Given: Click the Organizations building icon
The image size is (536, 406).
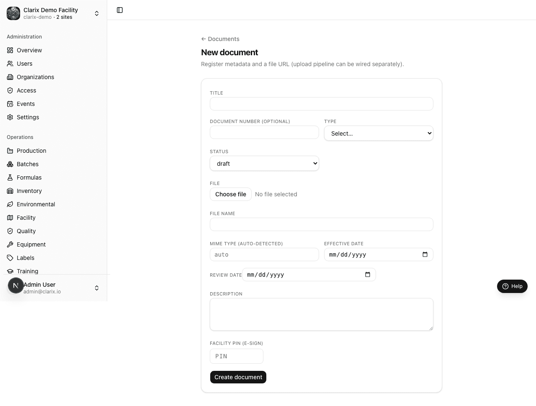Looking at the screenshot, I should click(10, 77).
